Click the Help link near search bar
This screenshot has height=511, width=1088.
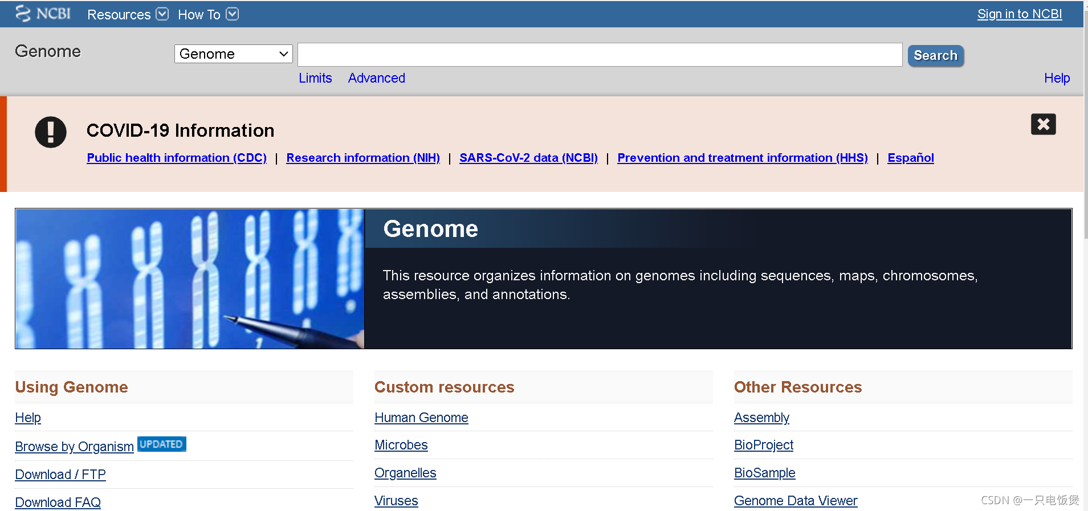[x=1057, y=78]
